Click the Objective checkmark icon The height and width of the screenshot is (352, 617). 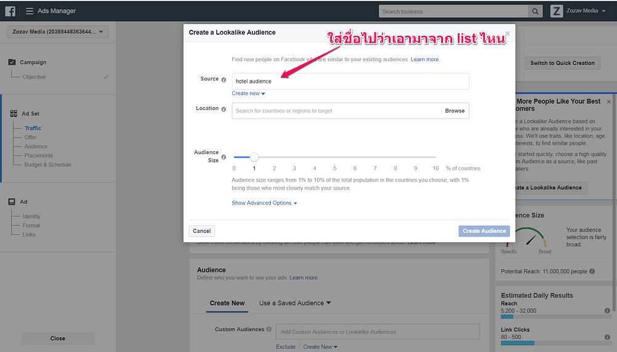pyautogui.click(x=106, y=77)
